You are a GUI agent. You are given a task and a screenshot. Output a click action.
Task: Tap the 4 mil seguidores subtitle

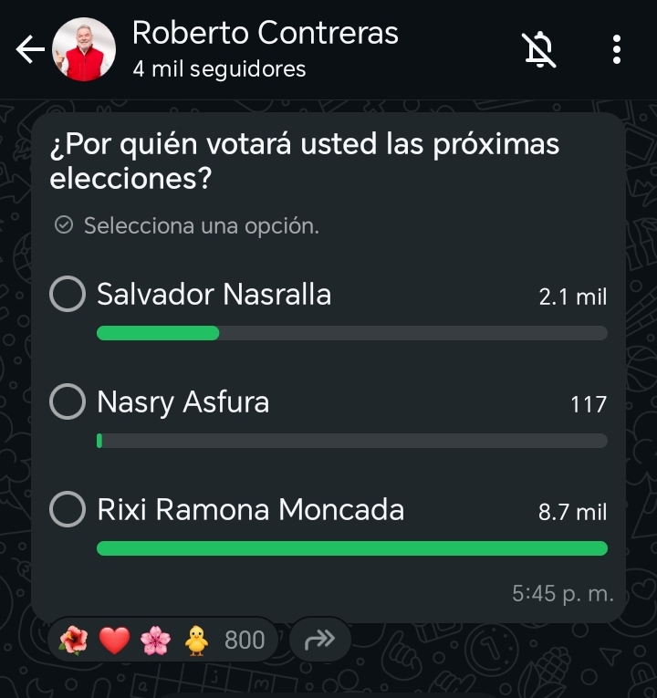click(219, 69)
